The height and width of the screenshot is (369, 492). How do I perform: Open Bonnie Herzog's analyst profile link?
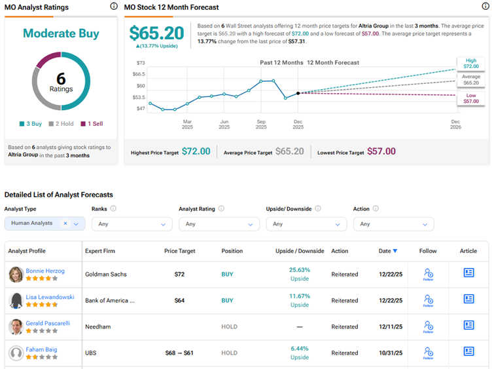(44, 271)
